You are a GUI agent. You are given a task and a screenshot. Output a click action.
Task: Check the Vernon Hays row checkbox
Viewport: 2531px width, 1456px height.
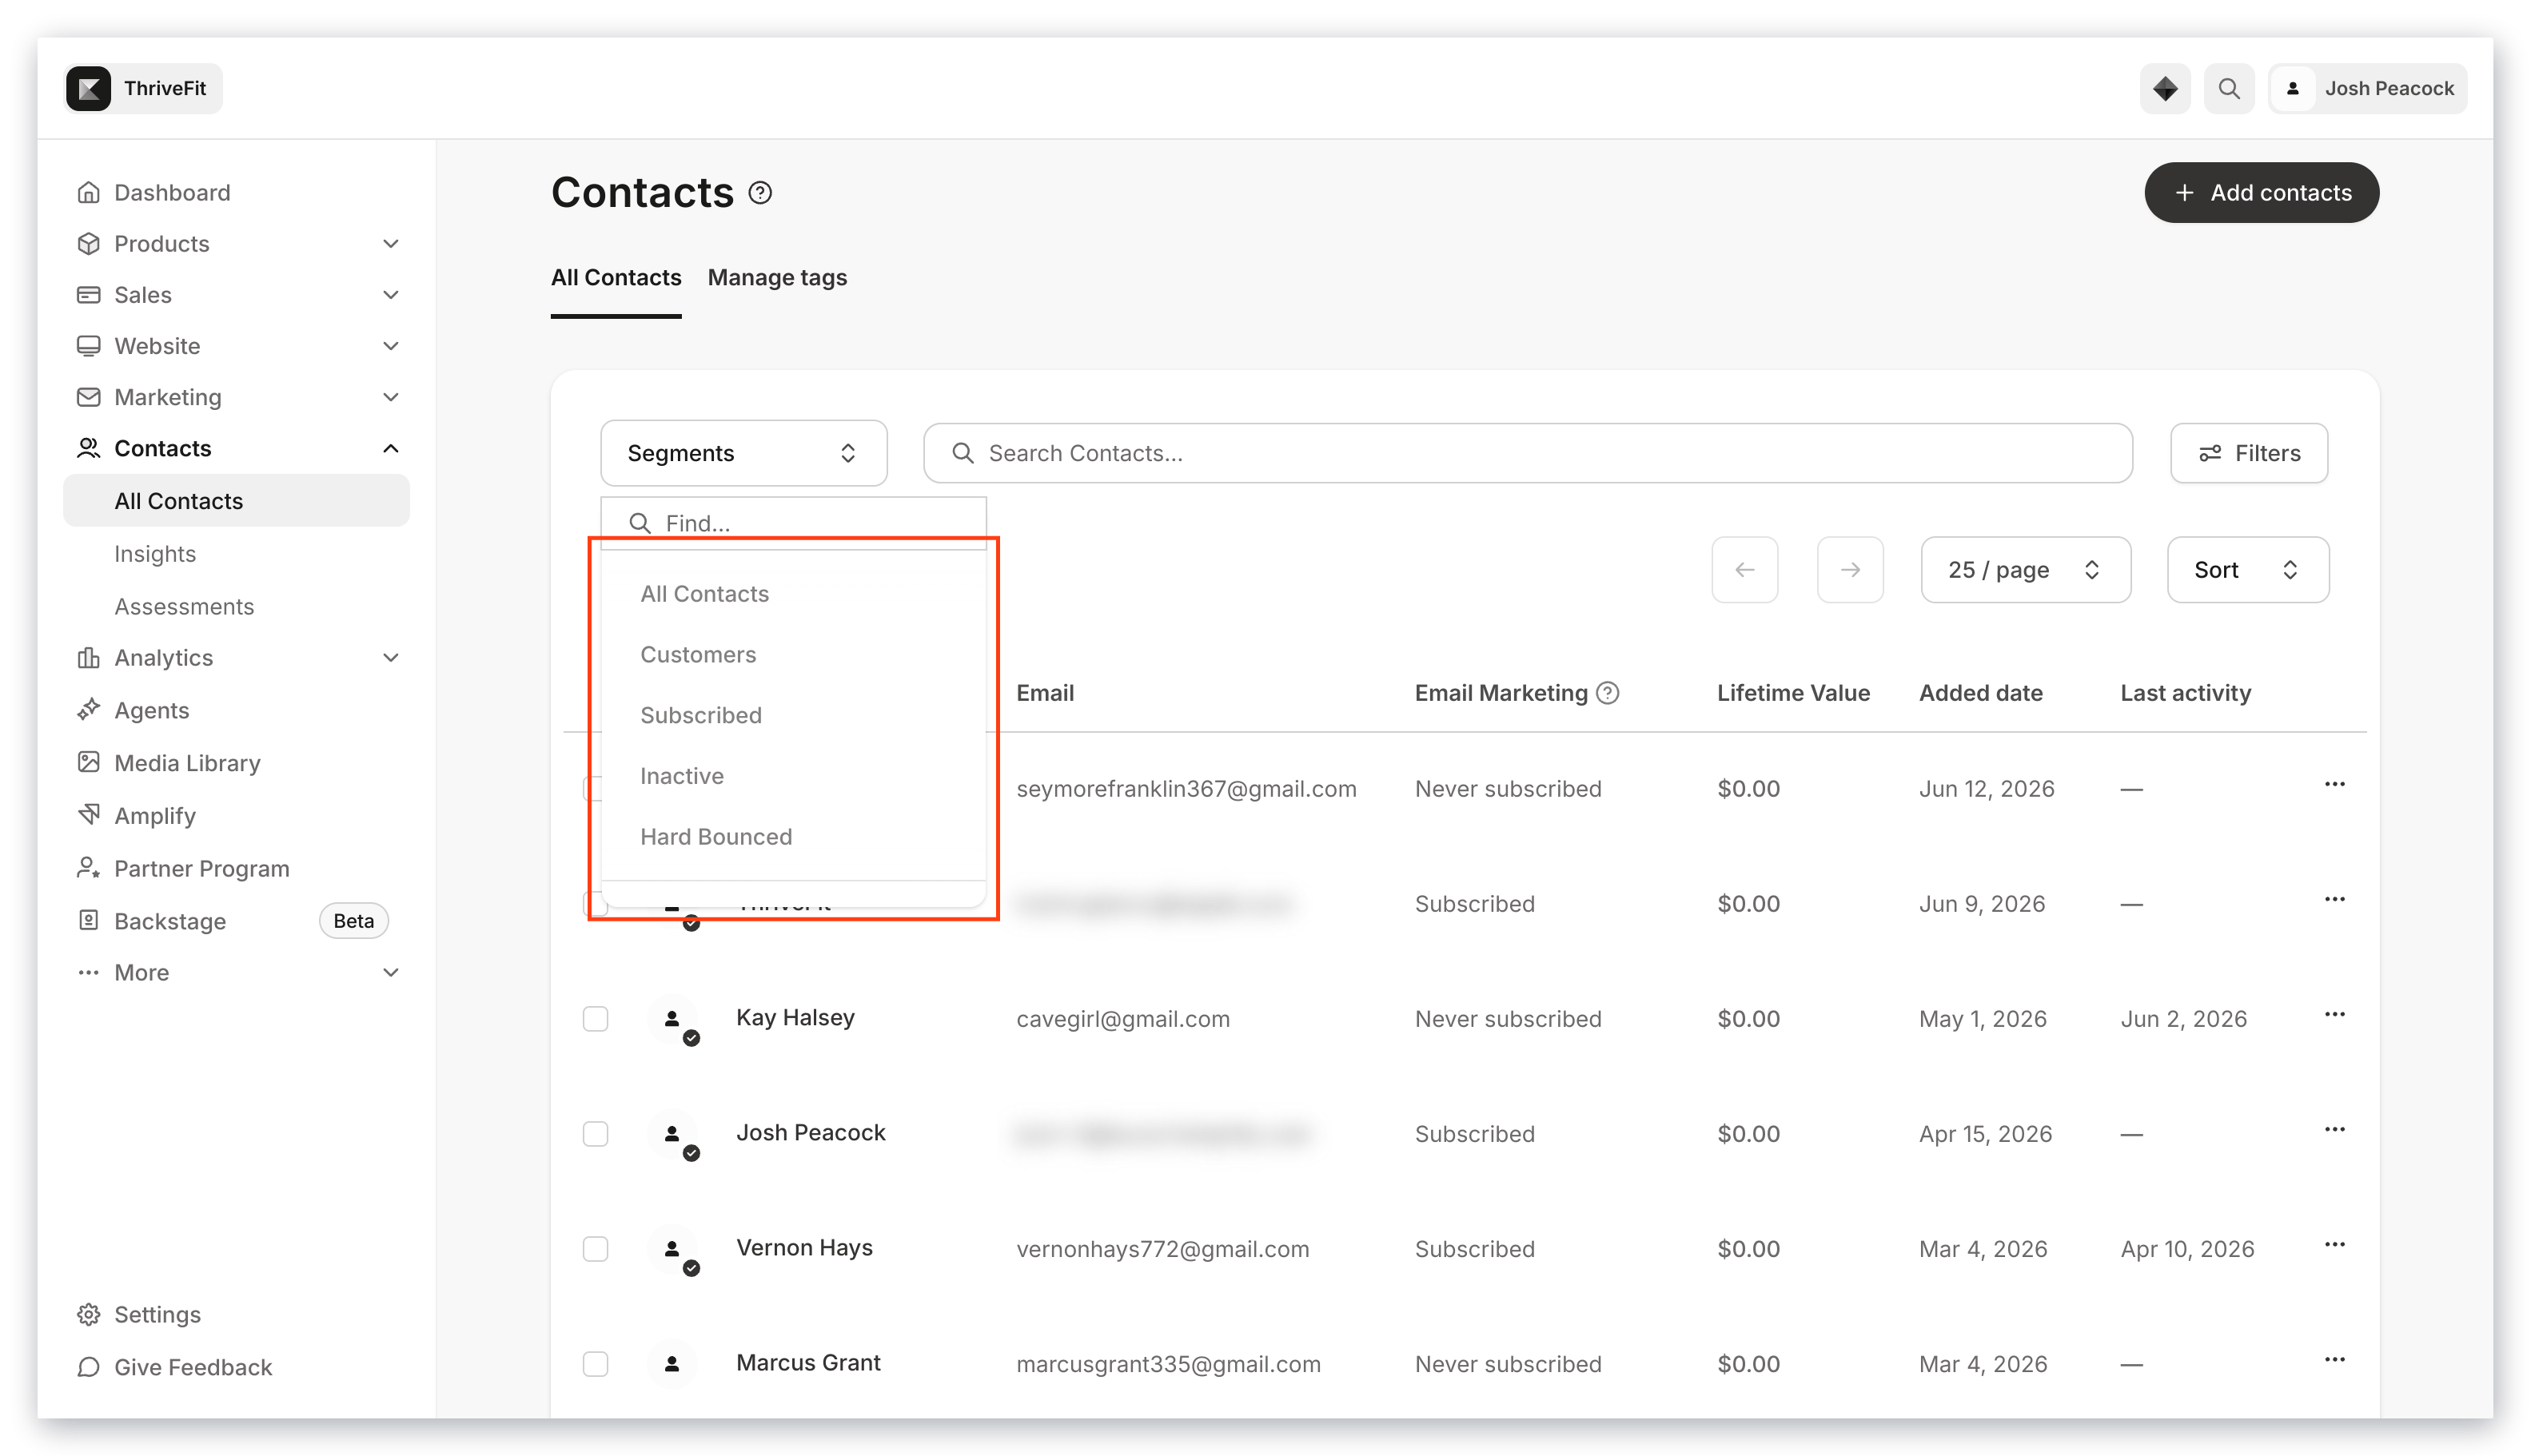(x=596, y=1248)
